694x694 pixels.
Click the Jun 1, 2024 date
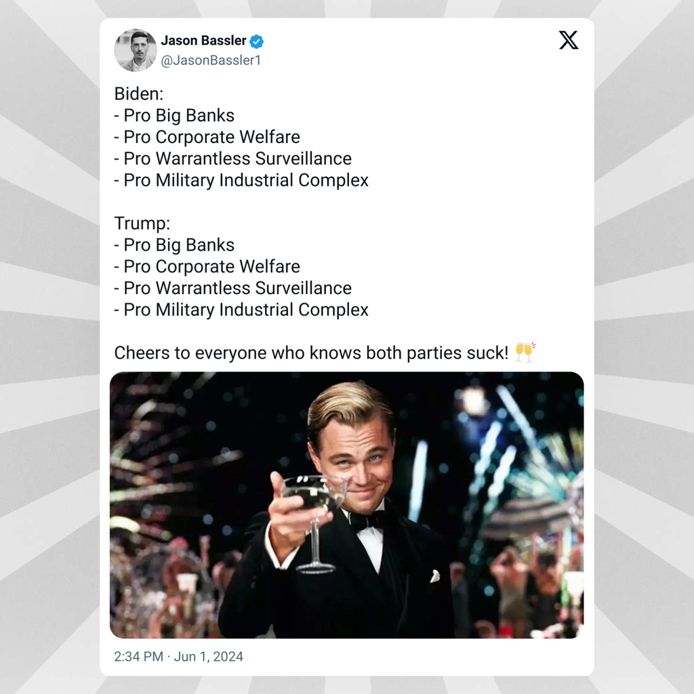[x=209, y=656]
